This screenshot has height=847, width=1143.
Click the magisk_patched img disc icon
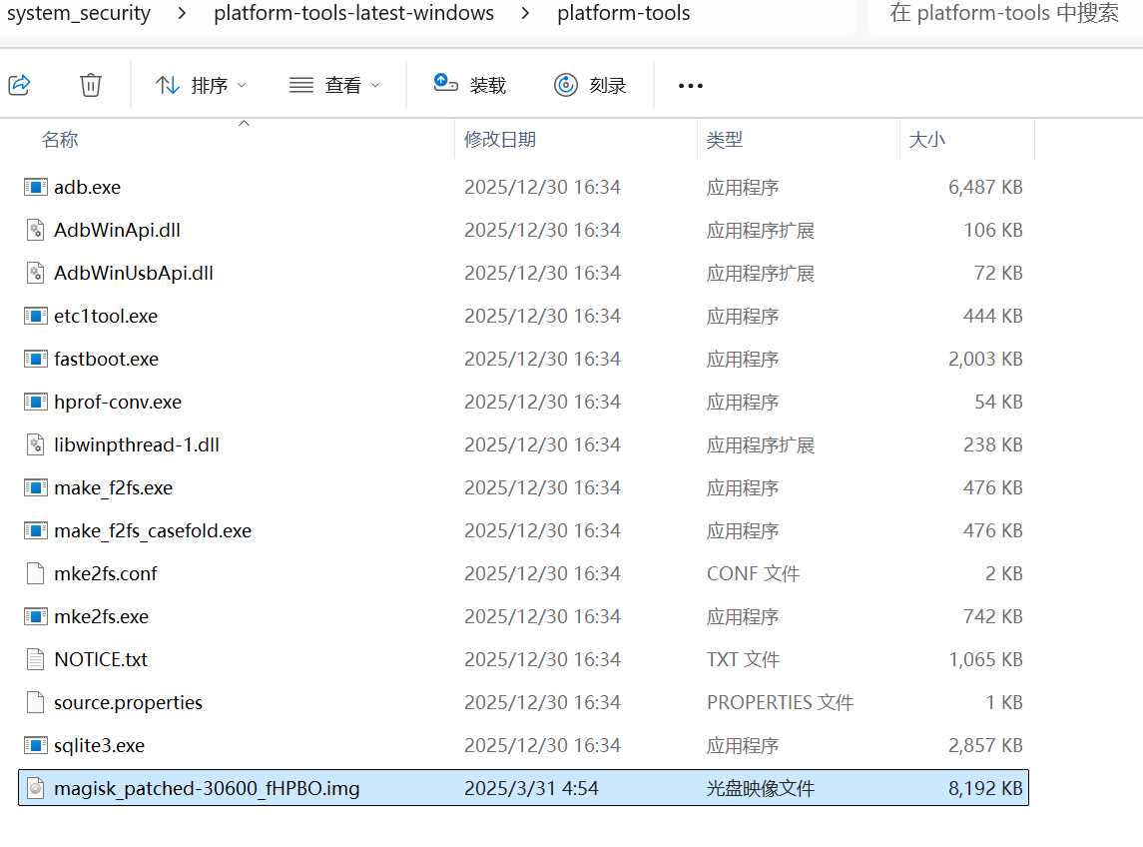point(36,788)
